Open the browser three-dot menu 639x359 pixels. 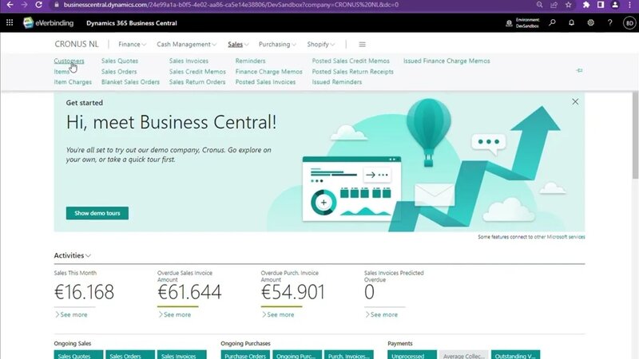tap(629, 5)
